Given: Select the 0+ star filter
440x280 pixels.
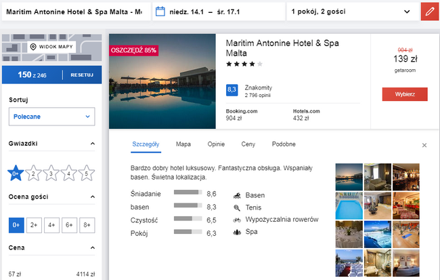Looking at the screenshot, I should coord(16,173).
